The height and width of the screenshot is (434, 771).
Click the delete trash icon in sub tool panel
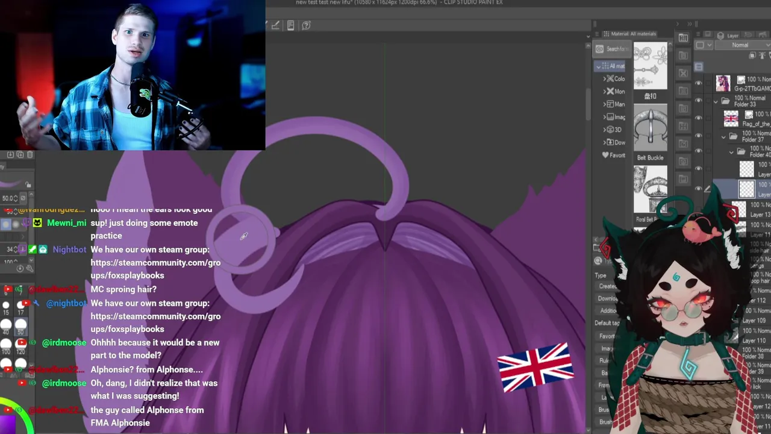click(x=30, y=155)
